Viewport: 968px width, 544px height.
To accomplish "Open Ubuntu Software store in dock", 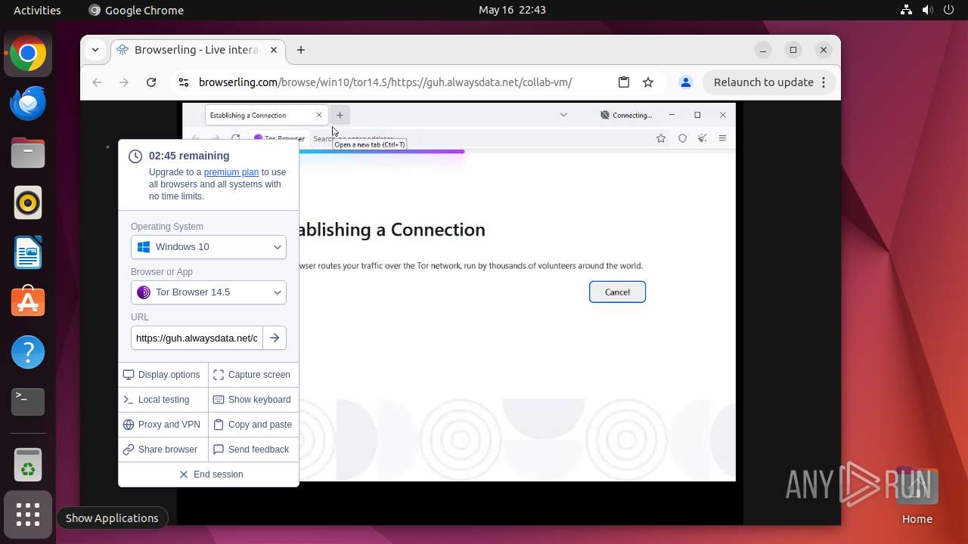I will [x=28, y=302].
